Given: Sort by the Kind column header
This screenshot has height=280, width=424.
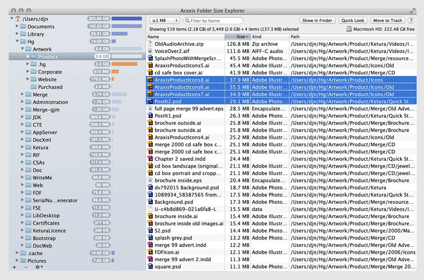Looking at the screenshot, I should 268,37.
